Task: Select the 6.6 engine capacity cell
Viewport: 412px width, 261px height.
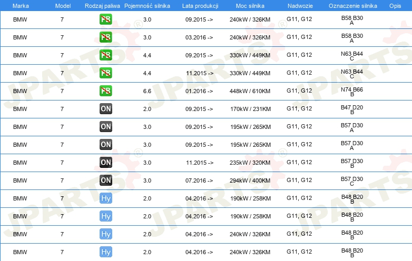Action: click(147, 91)
